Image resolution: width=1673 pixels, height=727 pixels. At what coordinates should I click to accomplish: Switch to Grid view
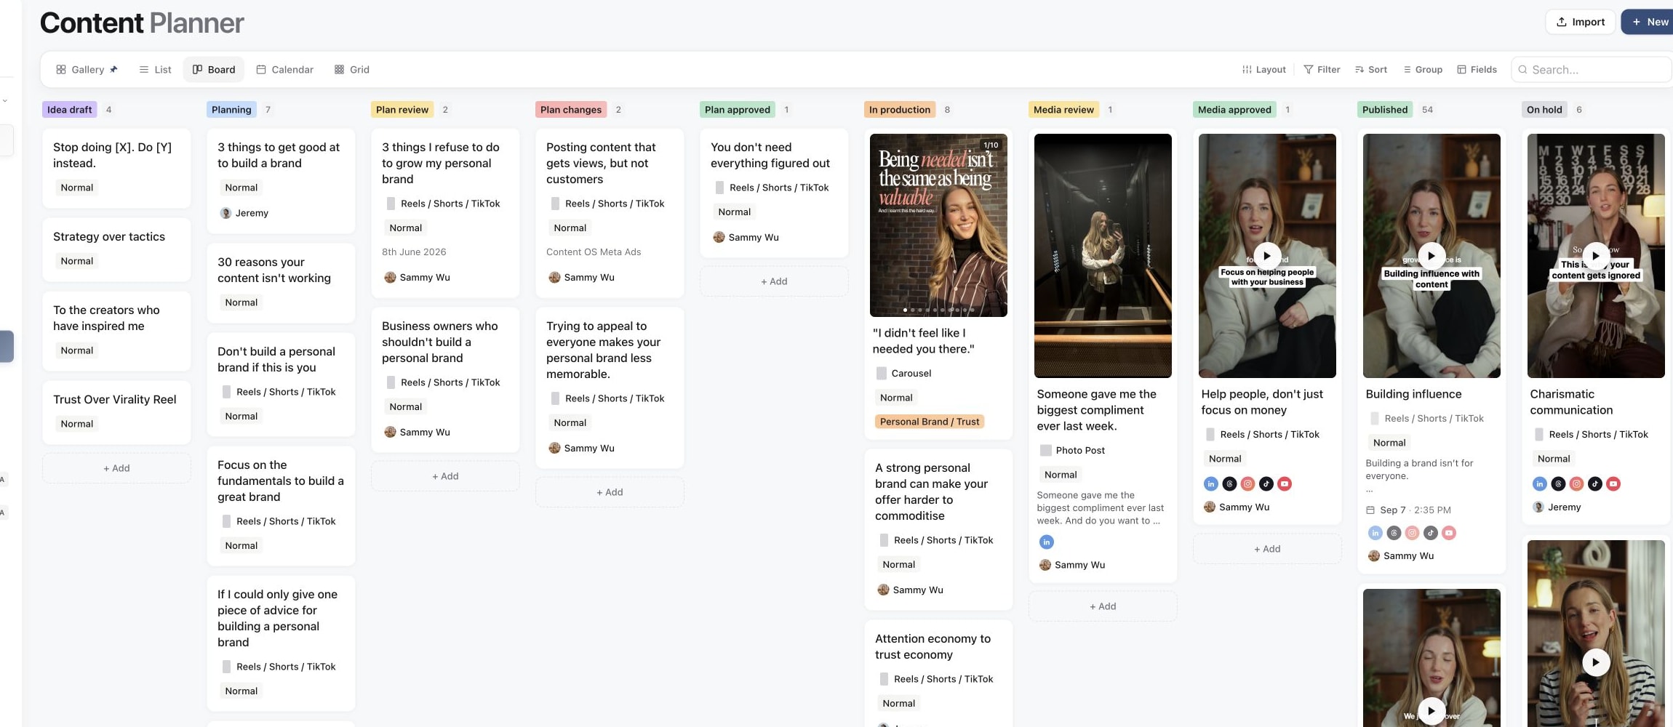click(352, 70)
